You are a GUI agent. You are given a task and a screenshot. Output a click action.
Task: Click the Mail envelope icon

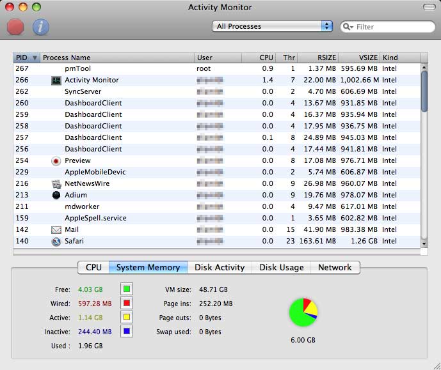[56, 230]
